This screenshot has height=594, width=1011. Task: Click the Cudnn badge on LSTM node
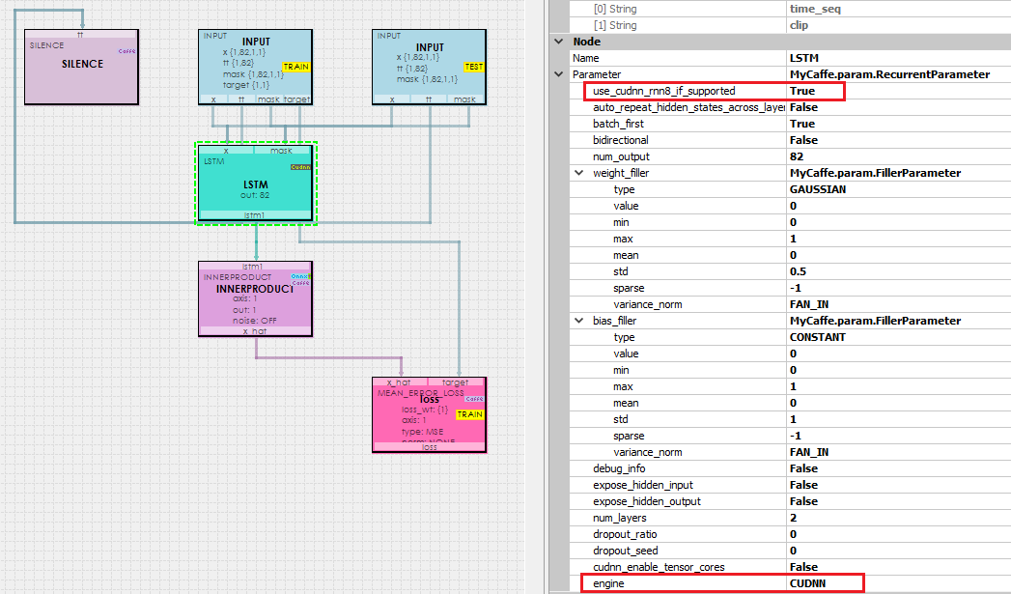click(x=299, y=167)
